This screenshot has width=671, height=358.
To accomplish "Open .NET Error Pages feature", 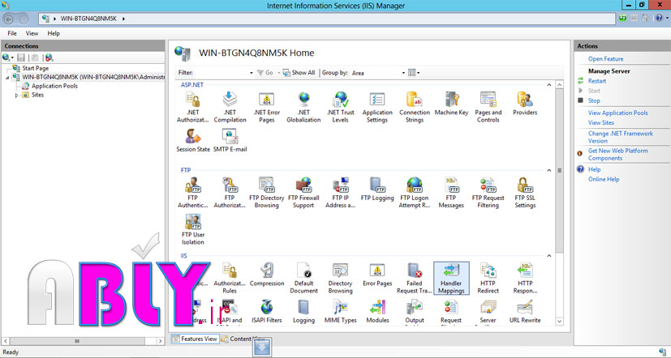I will [267, 108].
